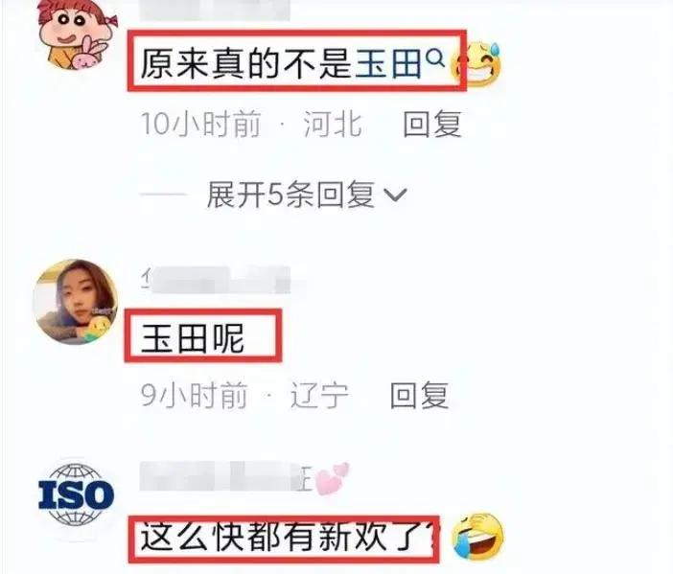Reply to the Liaoning comment via 回复
The image size is (673, 574).
[419, 395]
